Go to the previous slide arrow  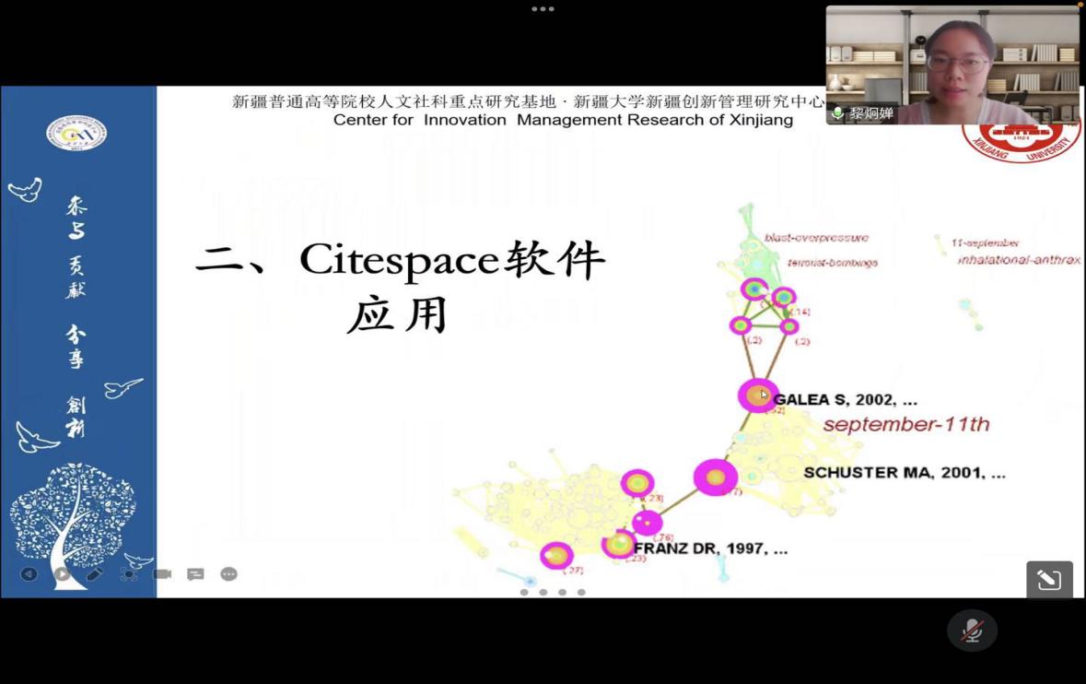29,573
